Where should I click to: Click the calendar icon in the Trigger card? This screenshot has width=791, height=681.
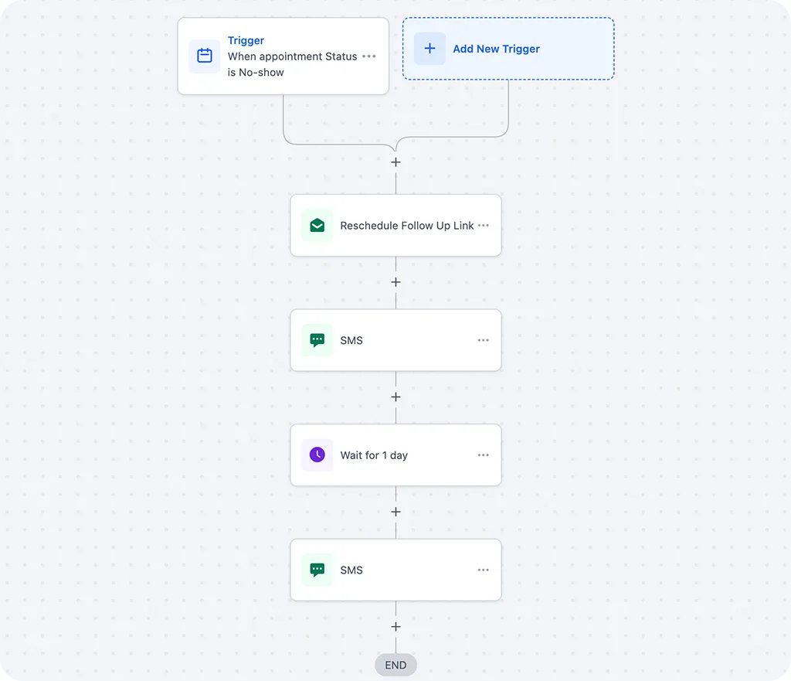point(205,56)
